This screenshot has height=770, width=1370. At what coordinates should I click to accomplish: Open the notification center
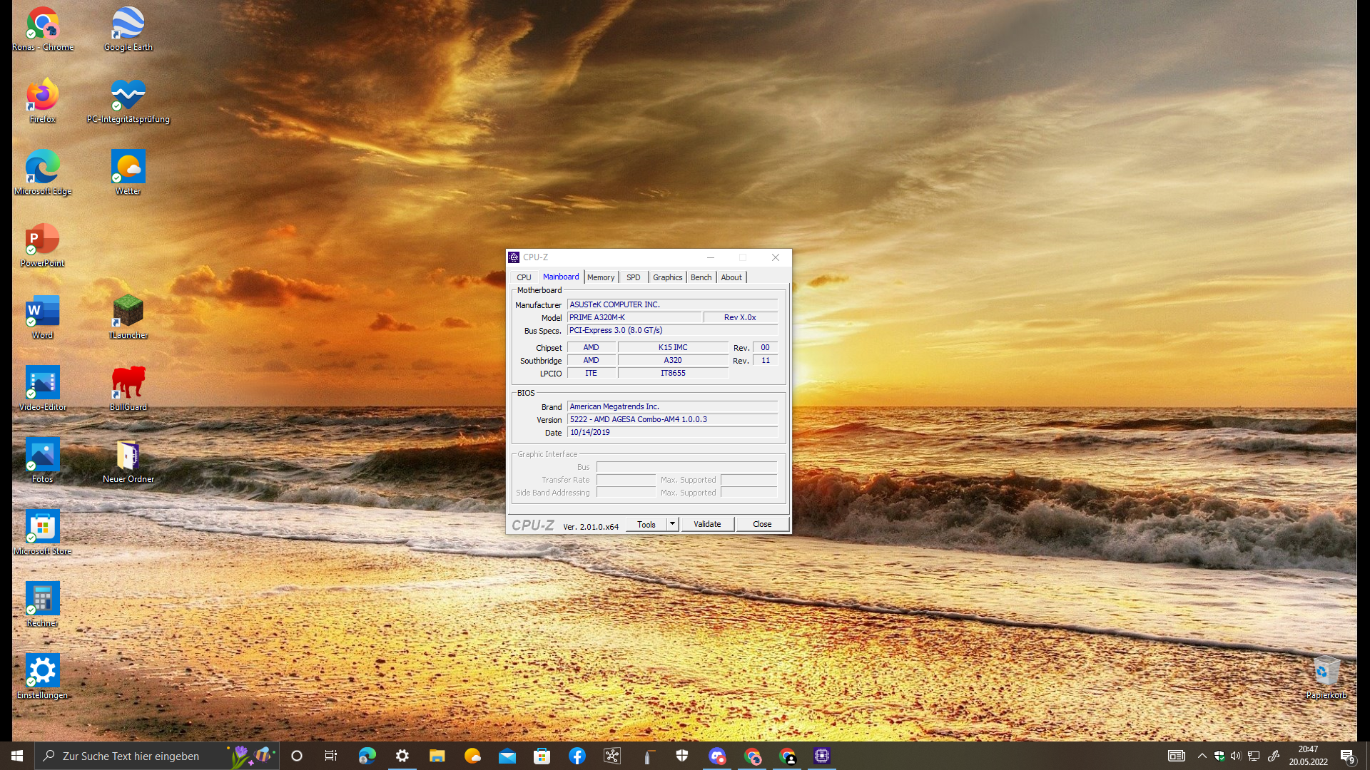[1346, 756]
